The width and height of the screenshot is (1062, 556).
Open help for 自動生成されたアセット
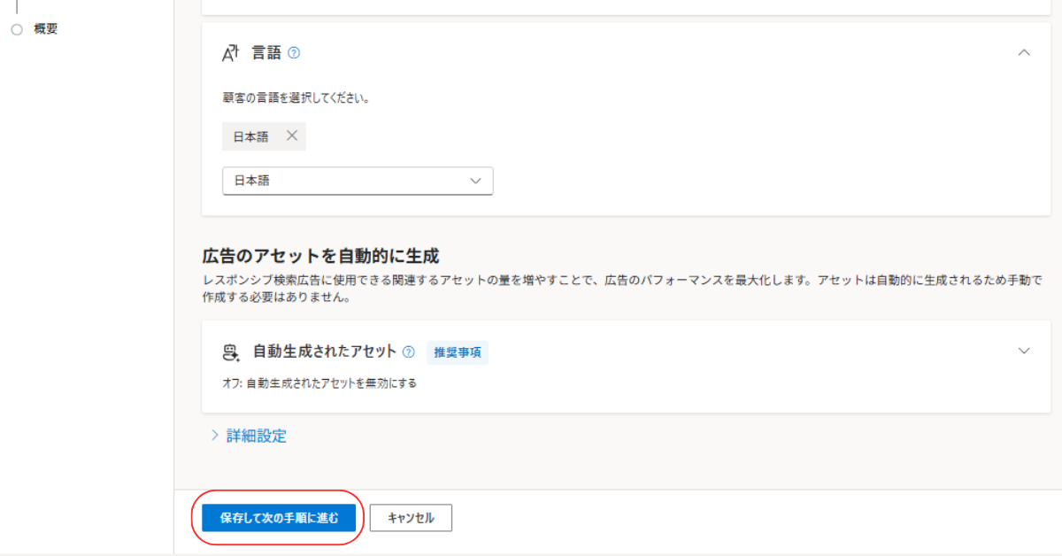tap(408, 351)
